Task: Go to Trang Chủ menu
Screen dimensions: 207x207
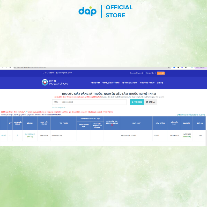Action: pos(95,83)
